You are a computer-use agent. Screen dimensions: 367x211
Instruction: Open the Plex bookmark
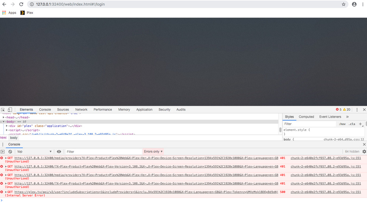[x=27, y=13]
